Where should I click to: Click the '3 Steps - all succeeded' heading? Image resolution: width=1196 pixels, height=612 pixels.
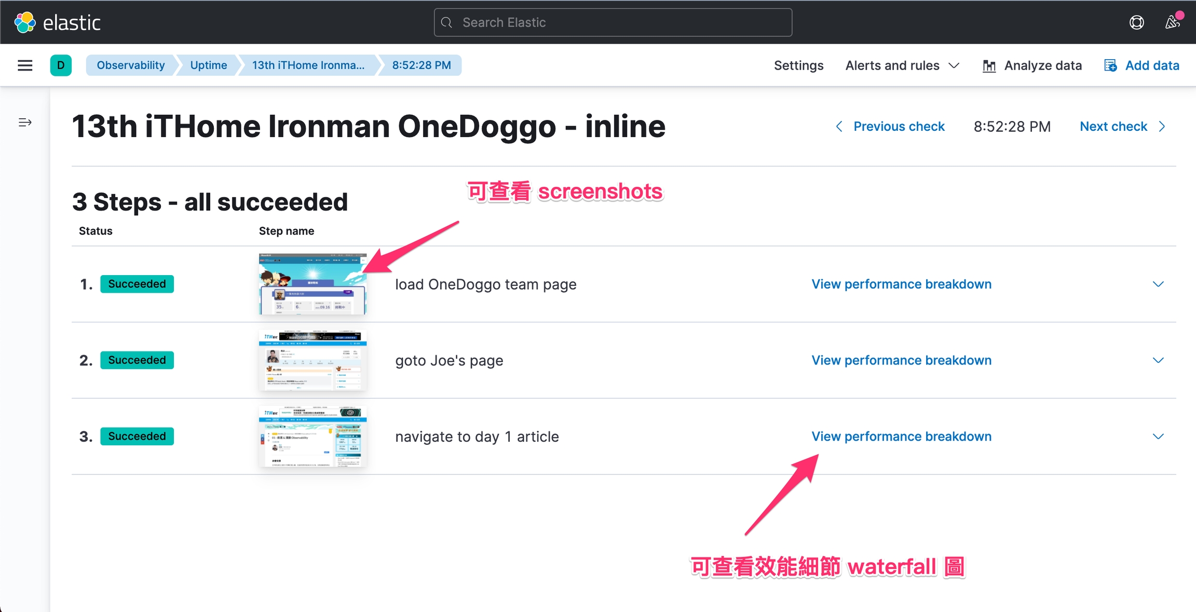click(210, 202)
